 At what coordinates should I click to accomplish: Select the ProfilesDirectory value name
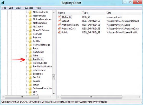(70, 25)
